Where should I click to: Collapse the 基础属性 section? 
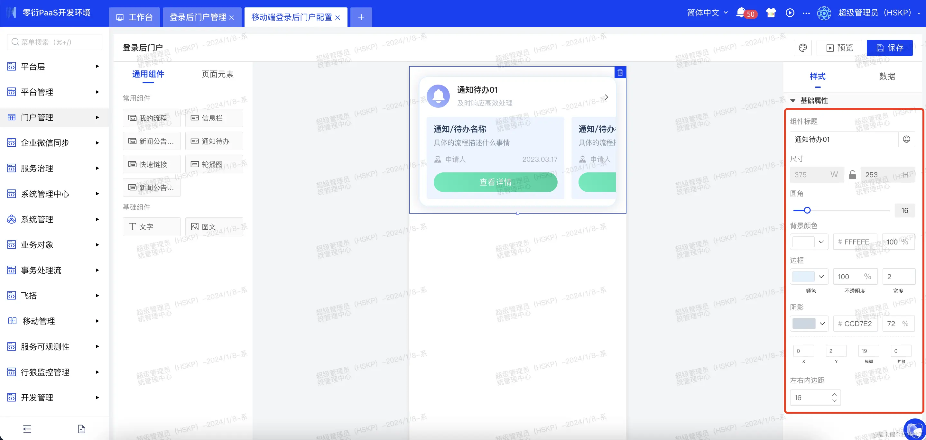coord(793,101)
